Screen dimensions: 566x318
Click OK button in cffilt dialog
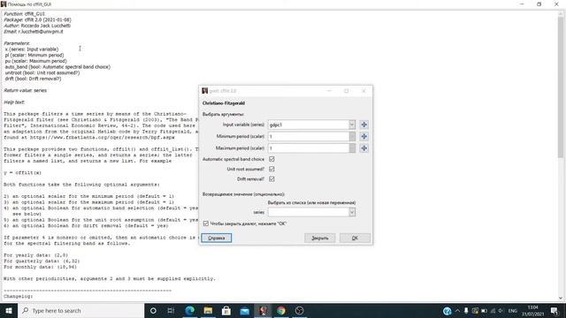click(355, 238)
